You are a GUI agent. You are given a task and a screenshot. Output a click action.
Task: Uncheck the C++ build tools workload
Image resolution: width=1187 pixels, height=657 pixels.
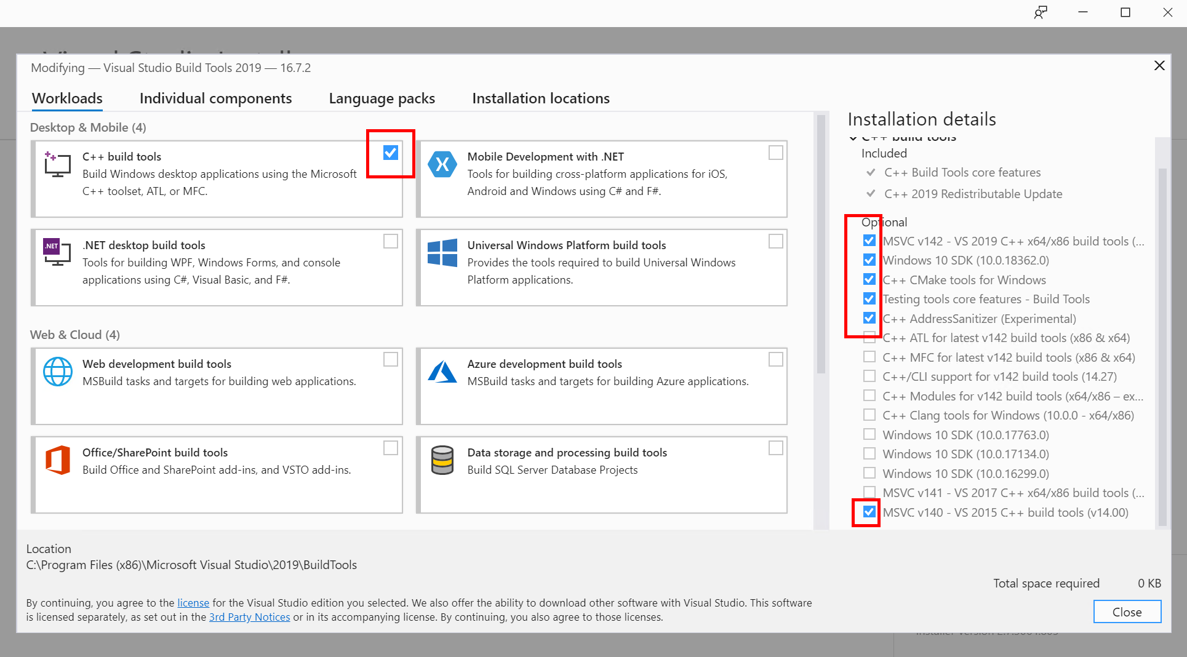[x=391, y=153]
